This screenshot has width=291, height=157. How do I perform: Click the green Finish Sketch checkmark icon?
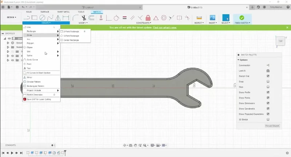coord(242,18)
